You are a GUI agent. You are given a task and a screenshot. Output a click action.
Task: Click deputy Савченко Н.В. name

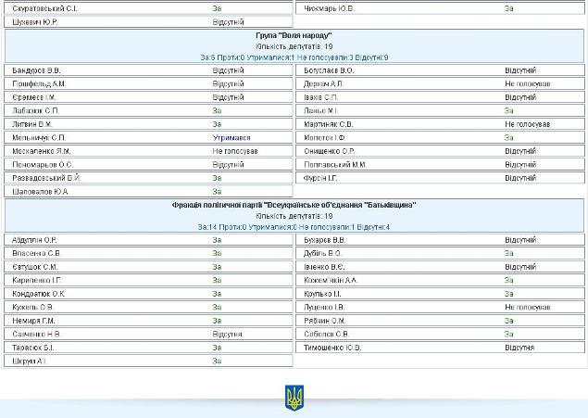[37, 334]
